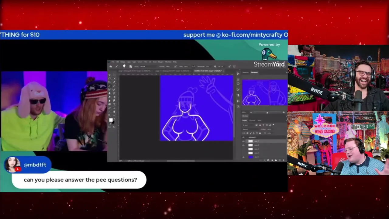
Task: Switch to the Untitled-1 document tab
Action: coord(208,71)
